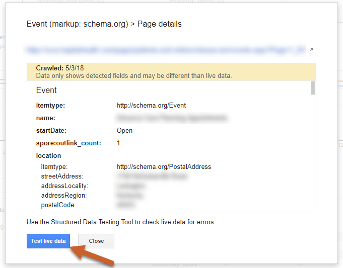Open the blurred page URL link
Viewport: 343px width, 268px height.
click(x=166, y=50)
